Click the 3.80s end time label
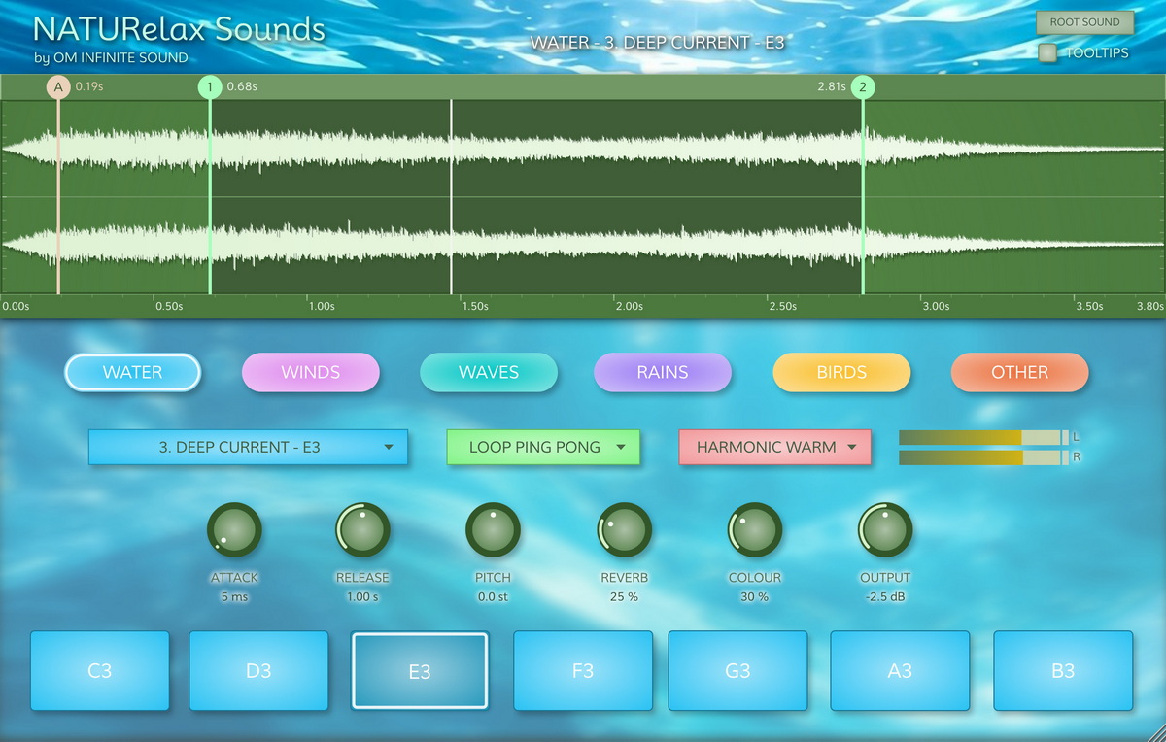 pos(1149,306)
